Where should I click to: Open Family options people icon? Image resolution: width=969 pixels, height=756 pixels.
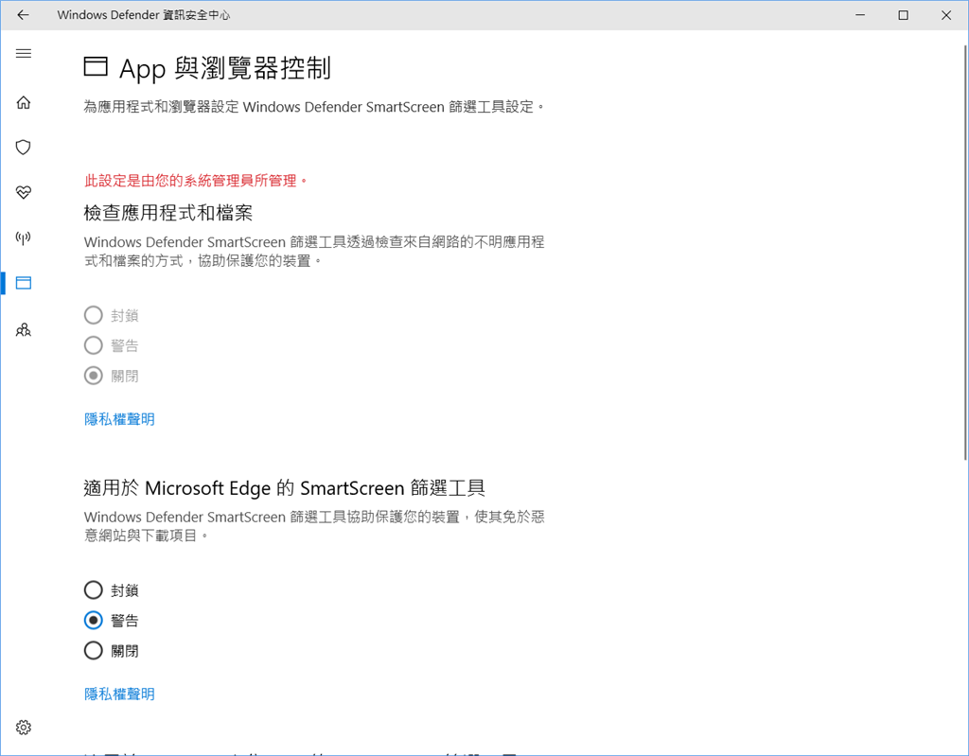24,329
